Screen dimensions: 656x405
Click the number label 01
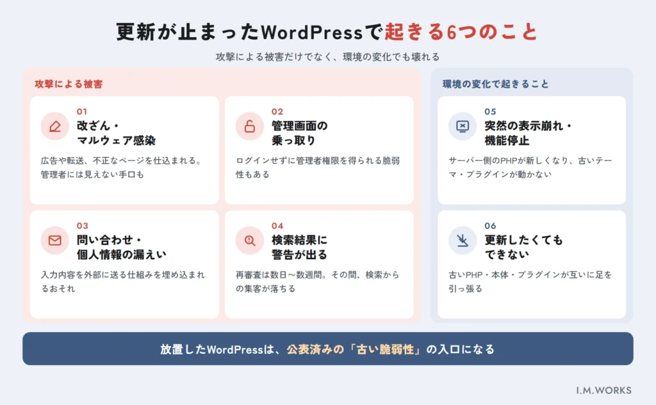click(82, 111)
